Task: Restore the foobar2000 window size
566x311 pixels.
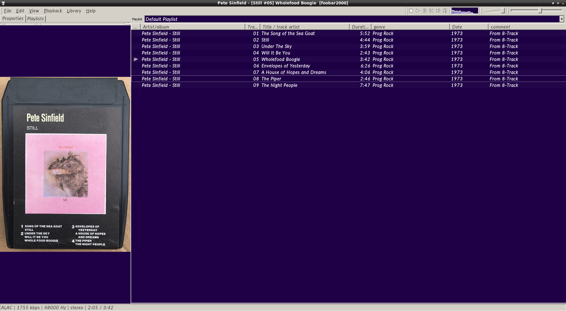Action: [558, 3]
